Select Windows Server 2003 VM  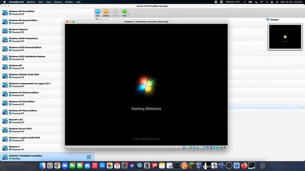(x=47, y=130)
